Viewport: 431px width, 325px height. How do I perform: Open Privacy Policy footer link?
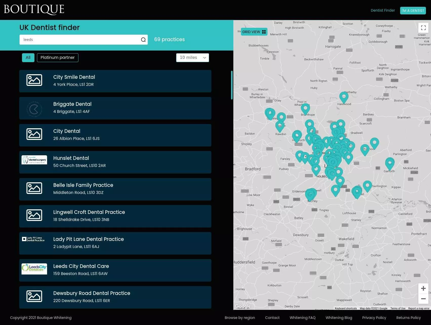pyautogui.click(x=374, y=318)
